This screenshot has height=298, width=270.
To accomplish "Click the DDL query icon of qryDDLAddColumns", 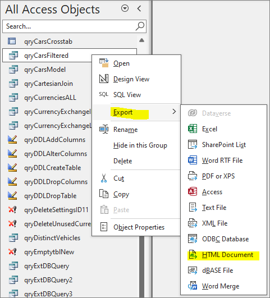I will (x=12, y=139).
